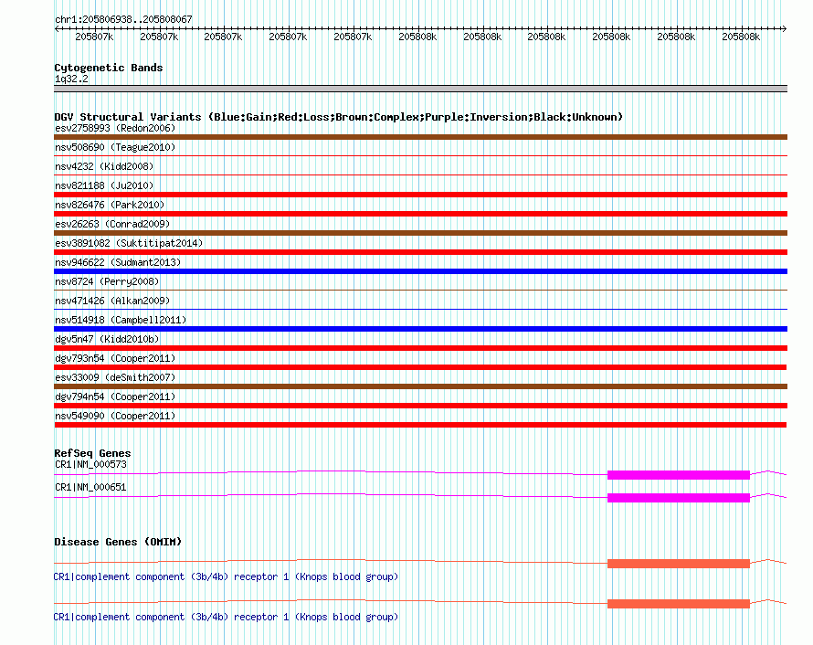The height and width of the screenshot is (645, 813).
Task: Click the RefSeq Genes track title
Action: coord(92,453)
